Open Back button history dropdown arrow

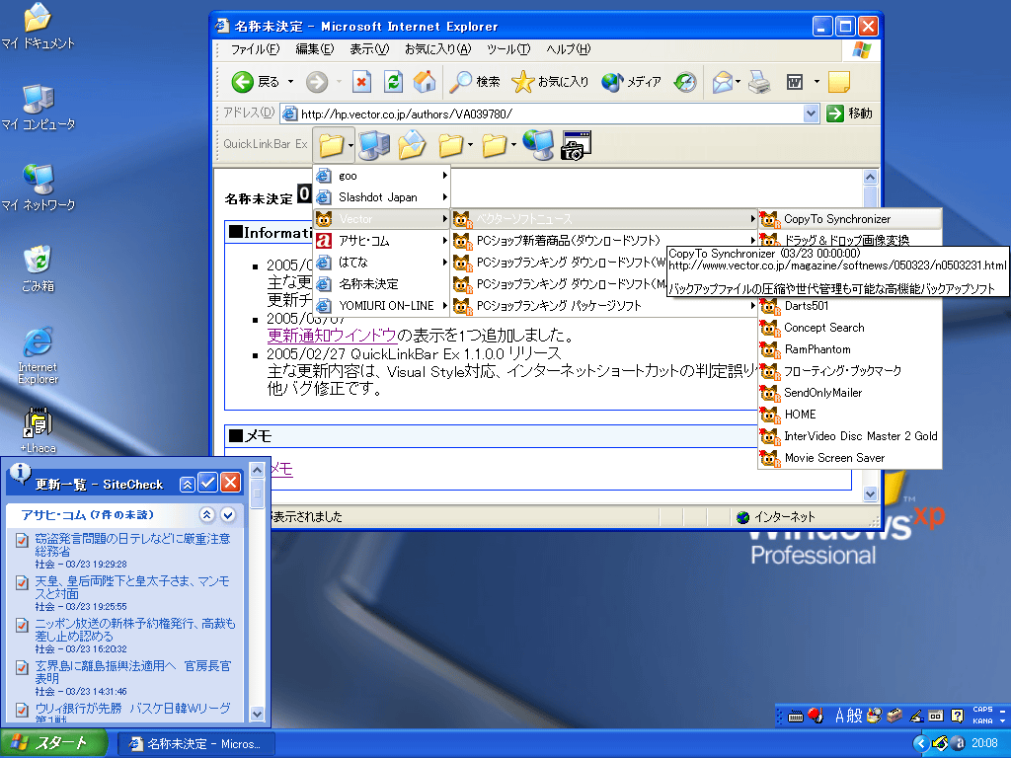pos(290,82)
